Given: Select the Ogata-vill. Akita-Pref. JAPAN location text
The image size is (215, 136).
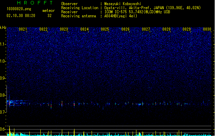Looking at the screenshot, I should point(152,8).
